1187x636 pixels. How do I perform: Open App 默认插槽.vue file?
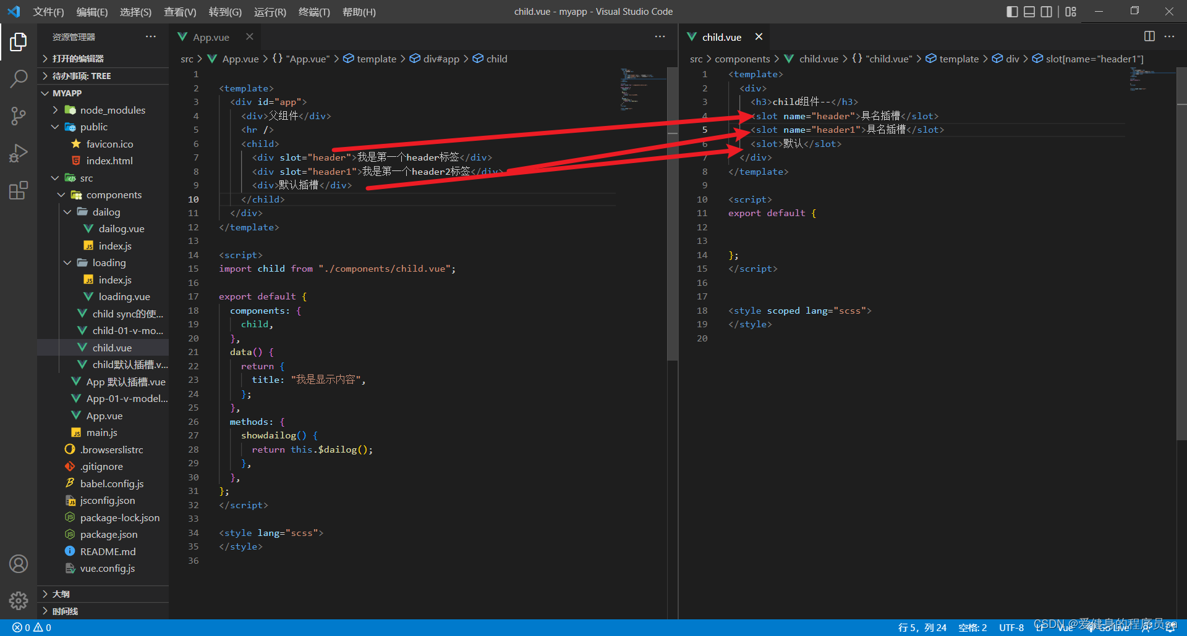[103, 382]
